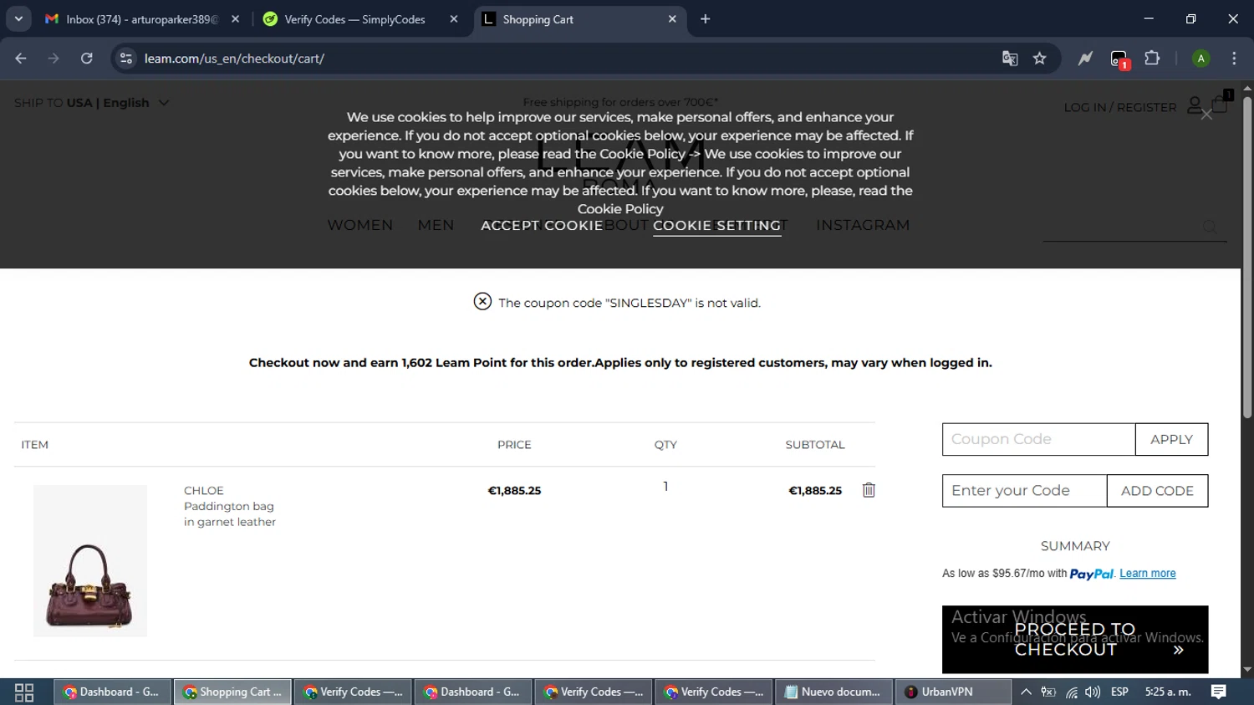Click the extension icon with red badge
This screenshot has height=705, width=1254.
point(1119,59)
